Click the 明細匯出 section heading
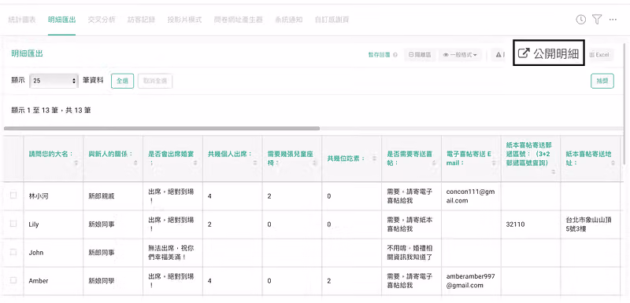 pyautogui.click(x=27, y=53)
